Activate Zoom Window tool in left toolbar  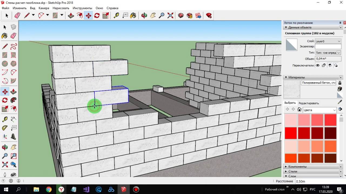[x=13, y=156]
